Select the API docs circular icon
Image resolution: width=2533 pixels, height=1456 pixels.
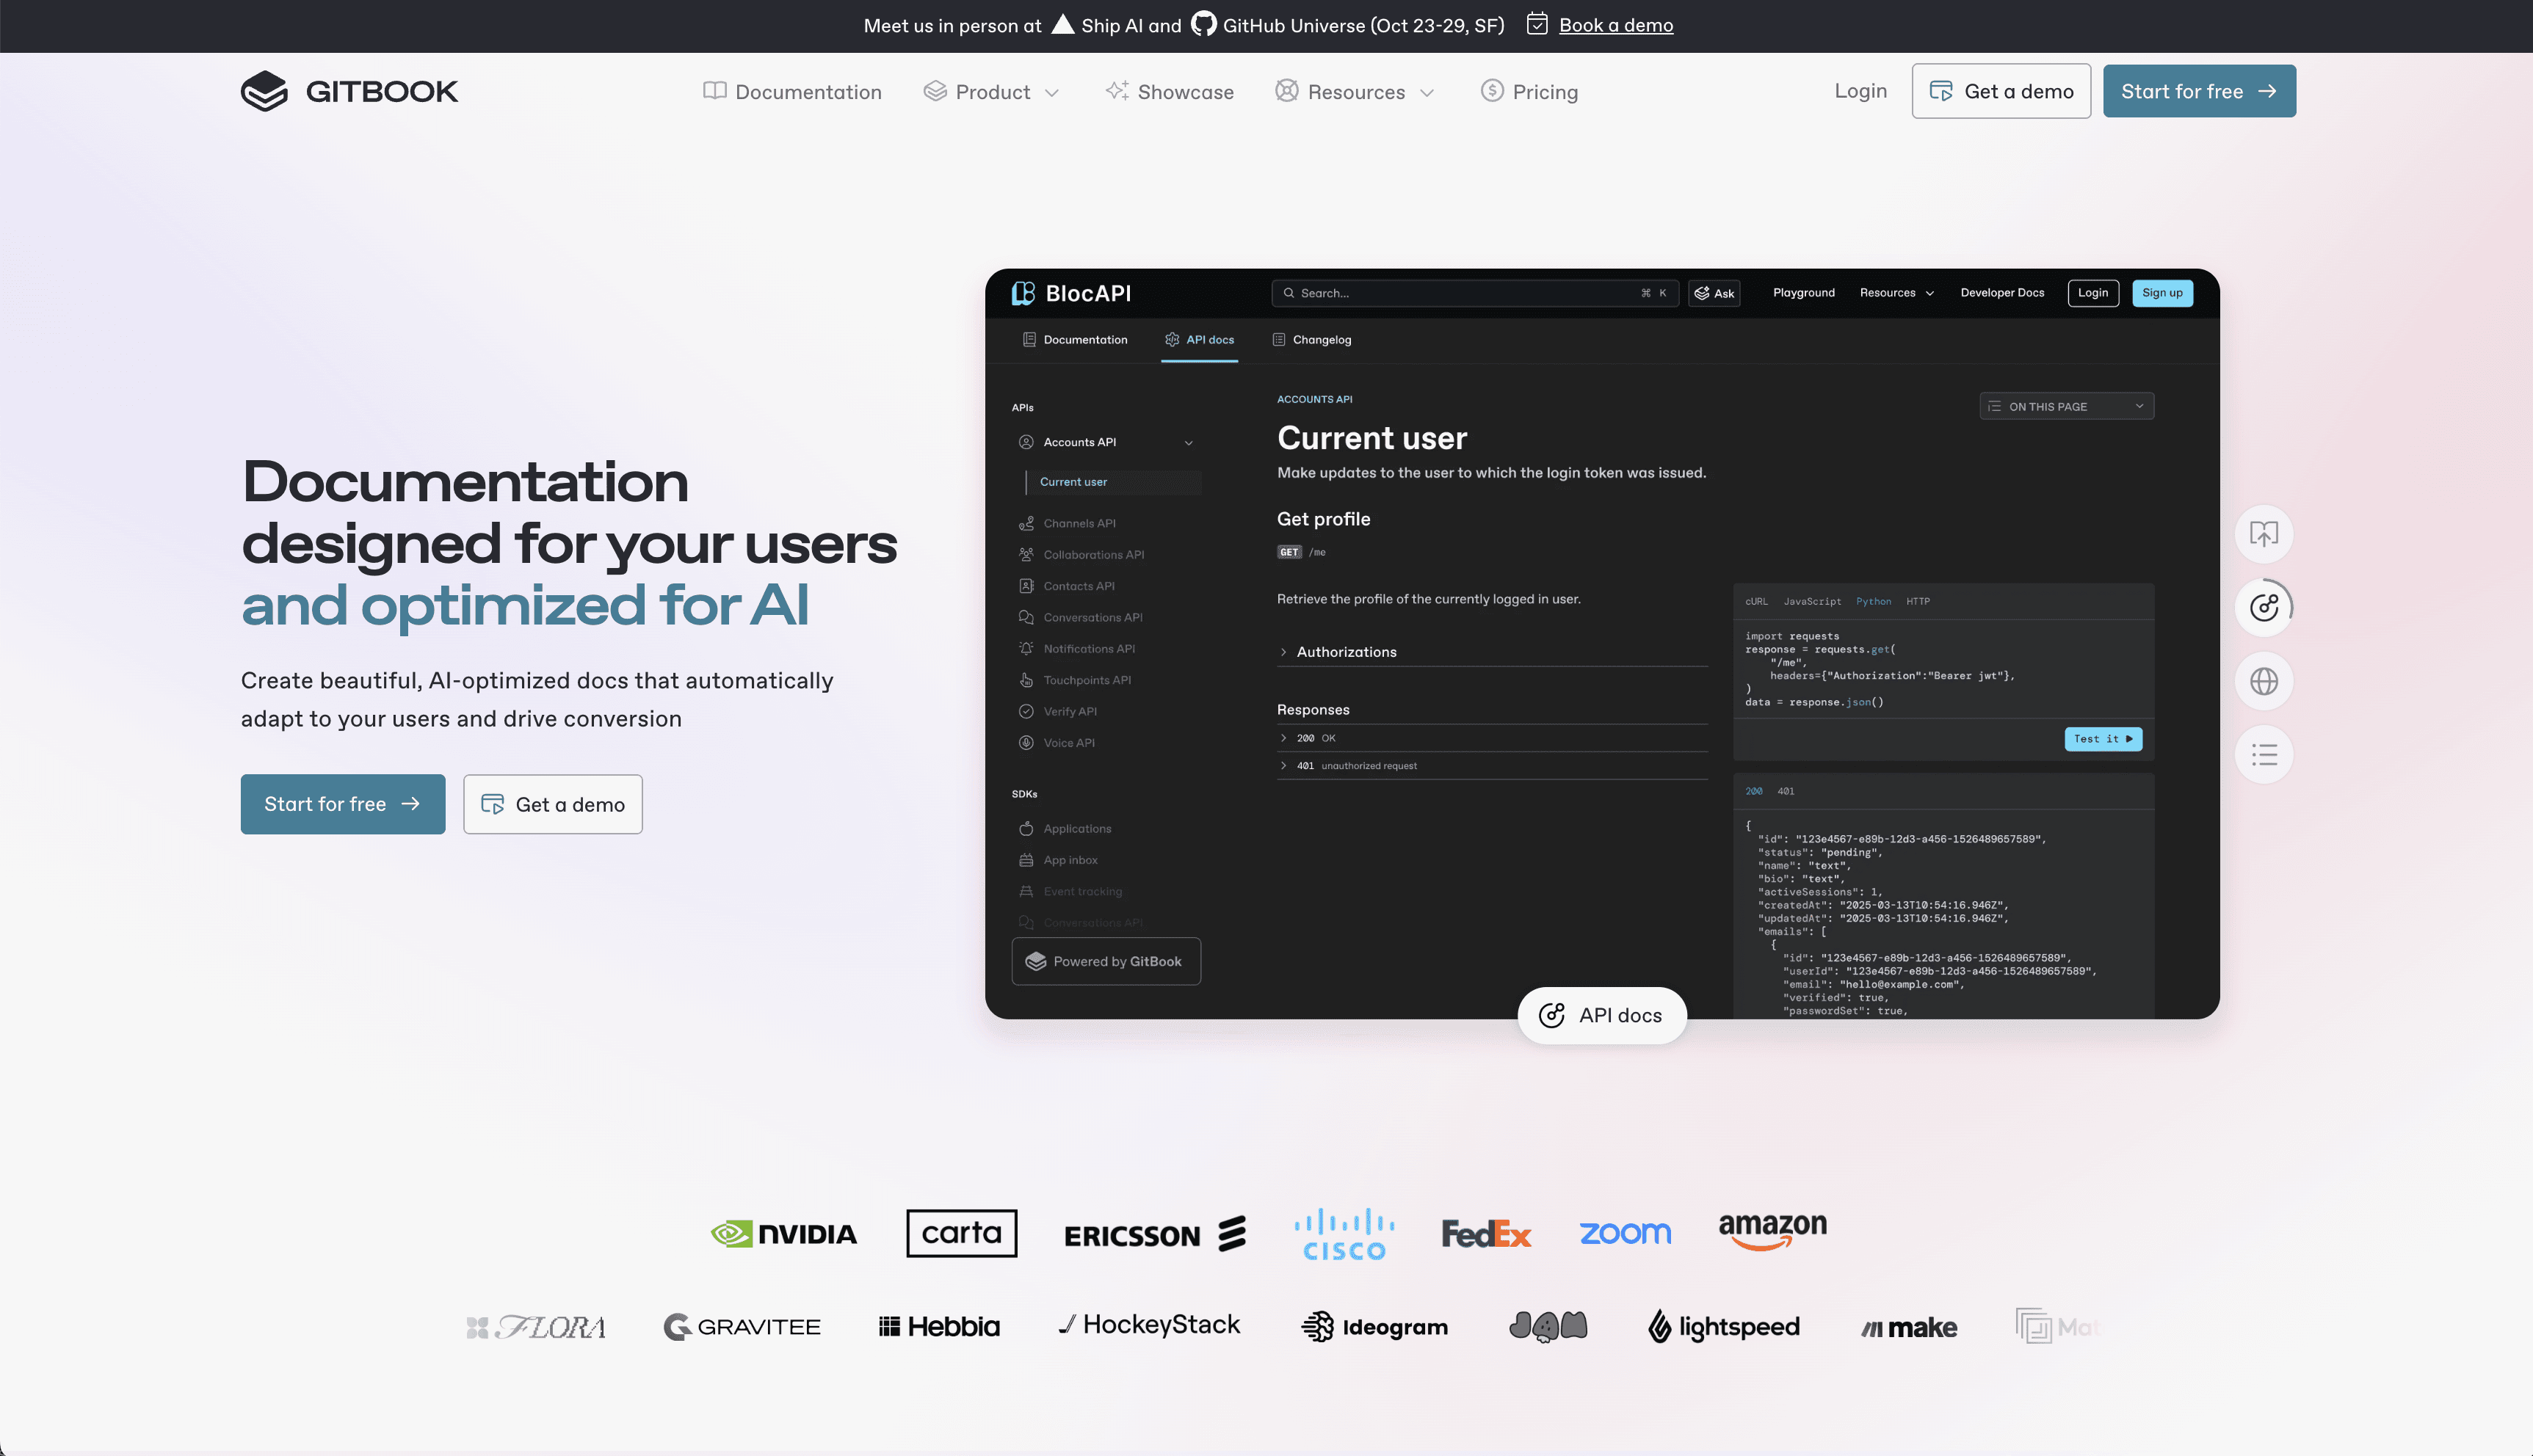[x=2264, y=607]
